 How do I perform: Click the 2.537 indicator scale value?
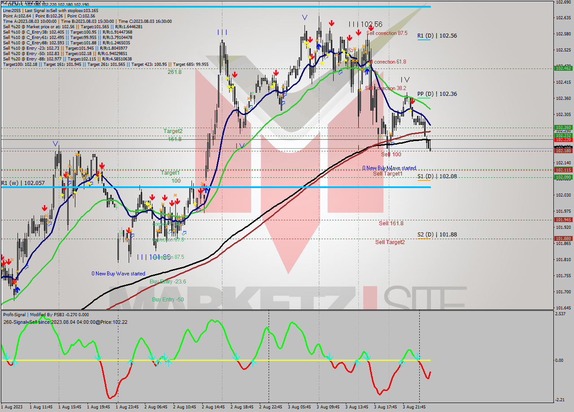click(561, 314)
